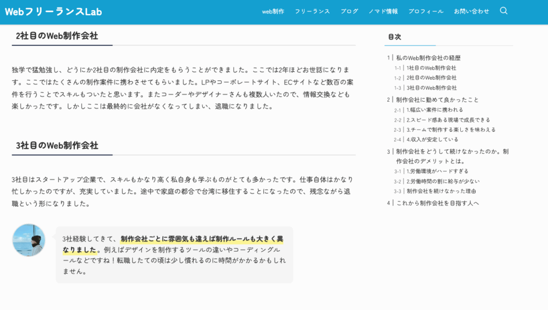Click お問い合わせ in the header
This screenshot has width=548, height=310.
click(471, 11)
